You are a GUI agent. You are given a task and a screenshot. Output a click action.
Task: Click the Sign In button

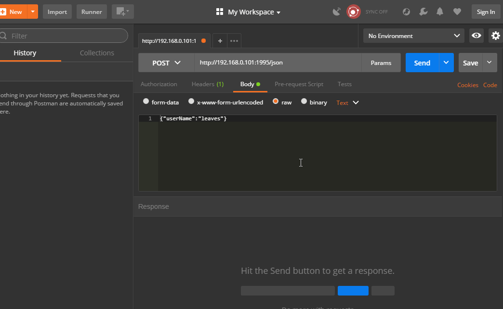pyautogui.click(x=486, y=12)
